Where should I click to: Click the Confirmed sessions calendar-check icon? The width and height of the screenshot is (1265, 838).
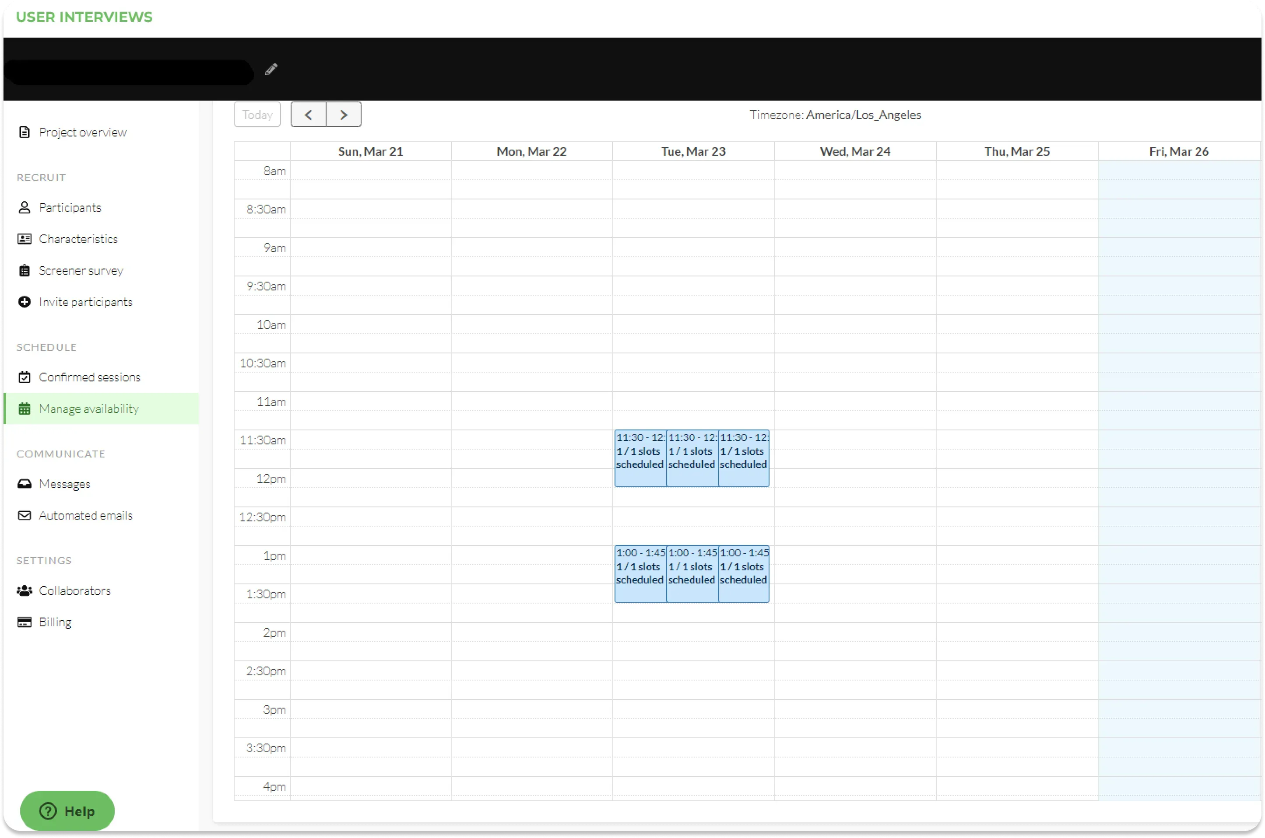25,377
